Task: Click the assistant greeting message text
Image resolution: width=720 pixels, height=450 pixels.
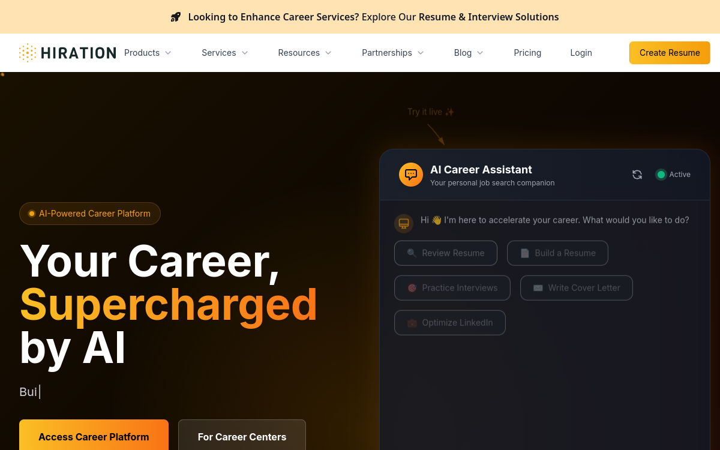Action: [x=555, y=220]
